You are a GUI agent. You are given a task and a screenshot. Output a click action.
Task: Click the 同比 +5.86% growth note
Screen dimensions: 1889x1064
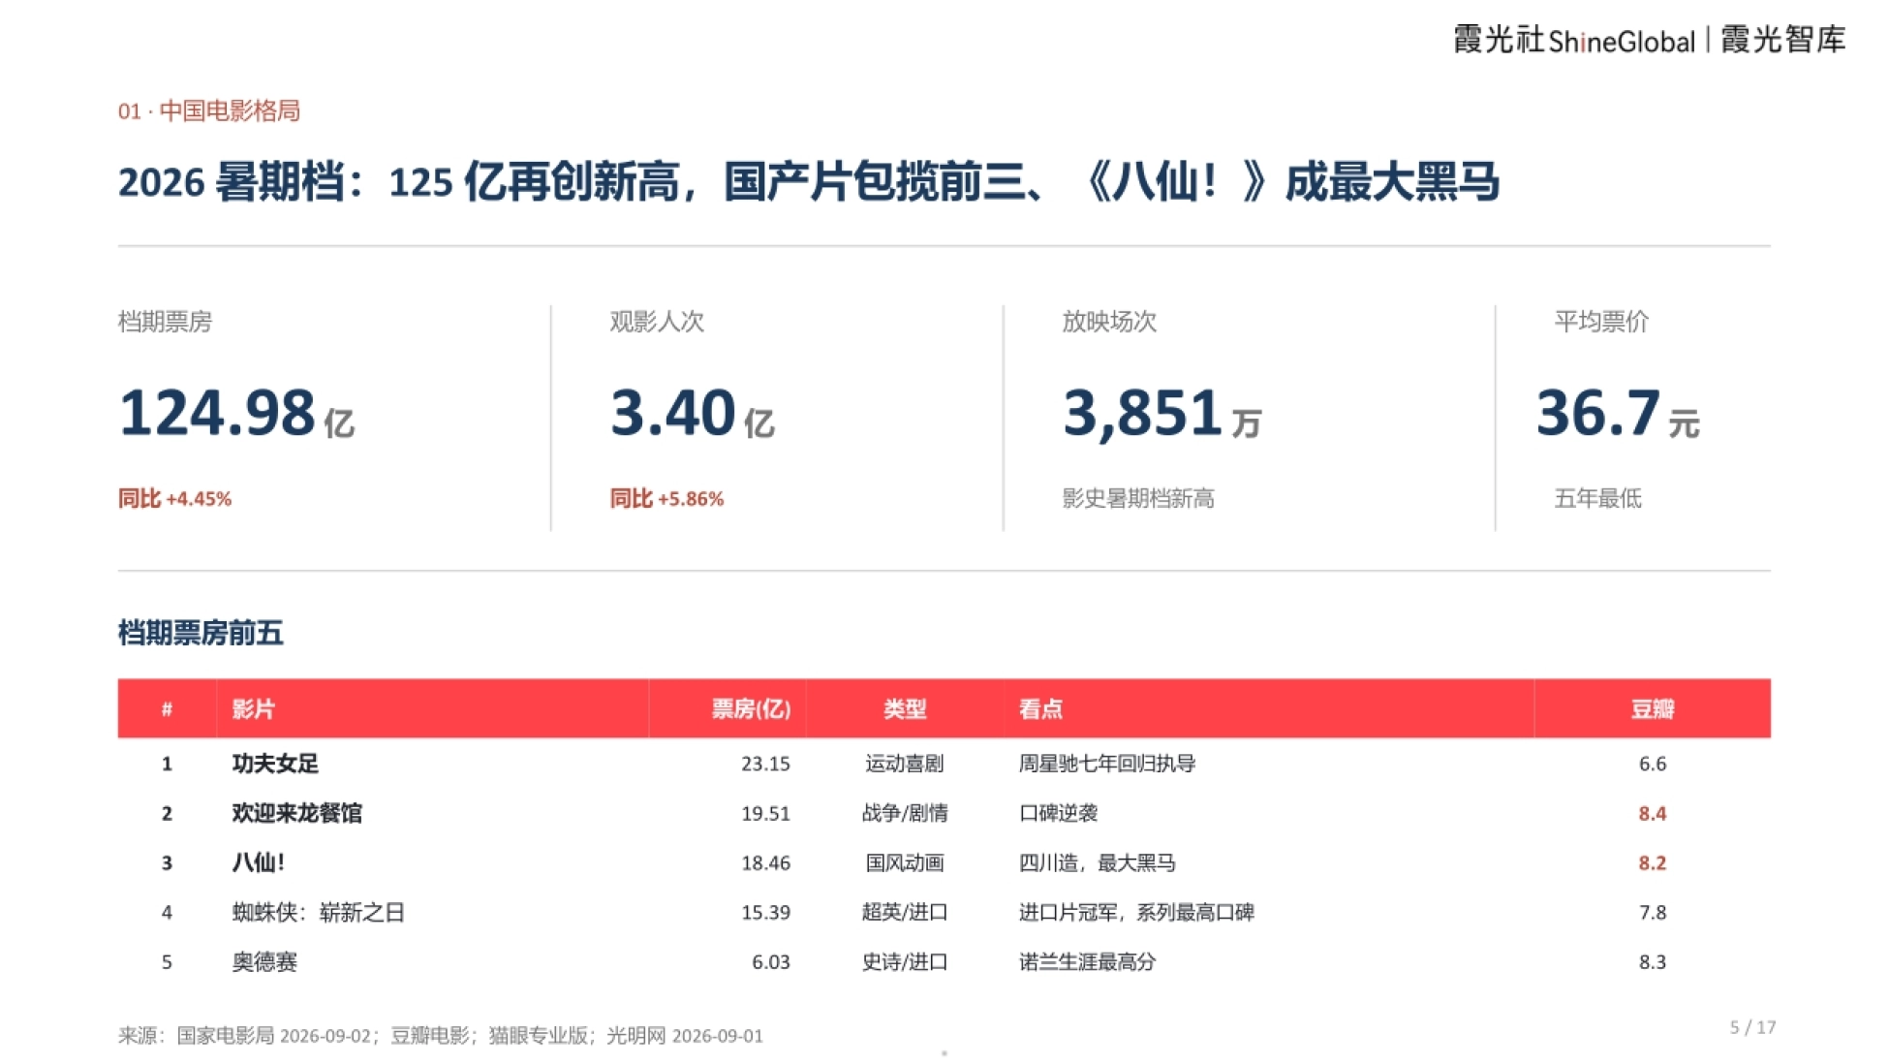pyautogui.click(x=667, y=499)
